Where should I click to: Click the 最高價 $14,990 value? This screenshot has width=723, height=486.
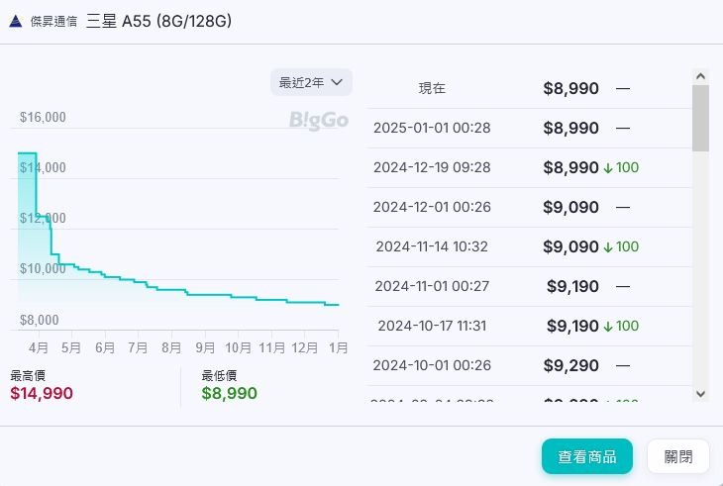coord(42,394)
